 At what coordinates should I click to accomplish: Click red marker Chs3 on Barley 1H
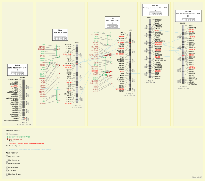tap(157, 30)
